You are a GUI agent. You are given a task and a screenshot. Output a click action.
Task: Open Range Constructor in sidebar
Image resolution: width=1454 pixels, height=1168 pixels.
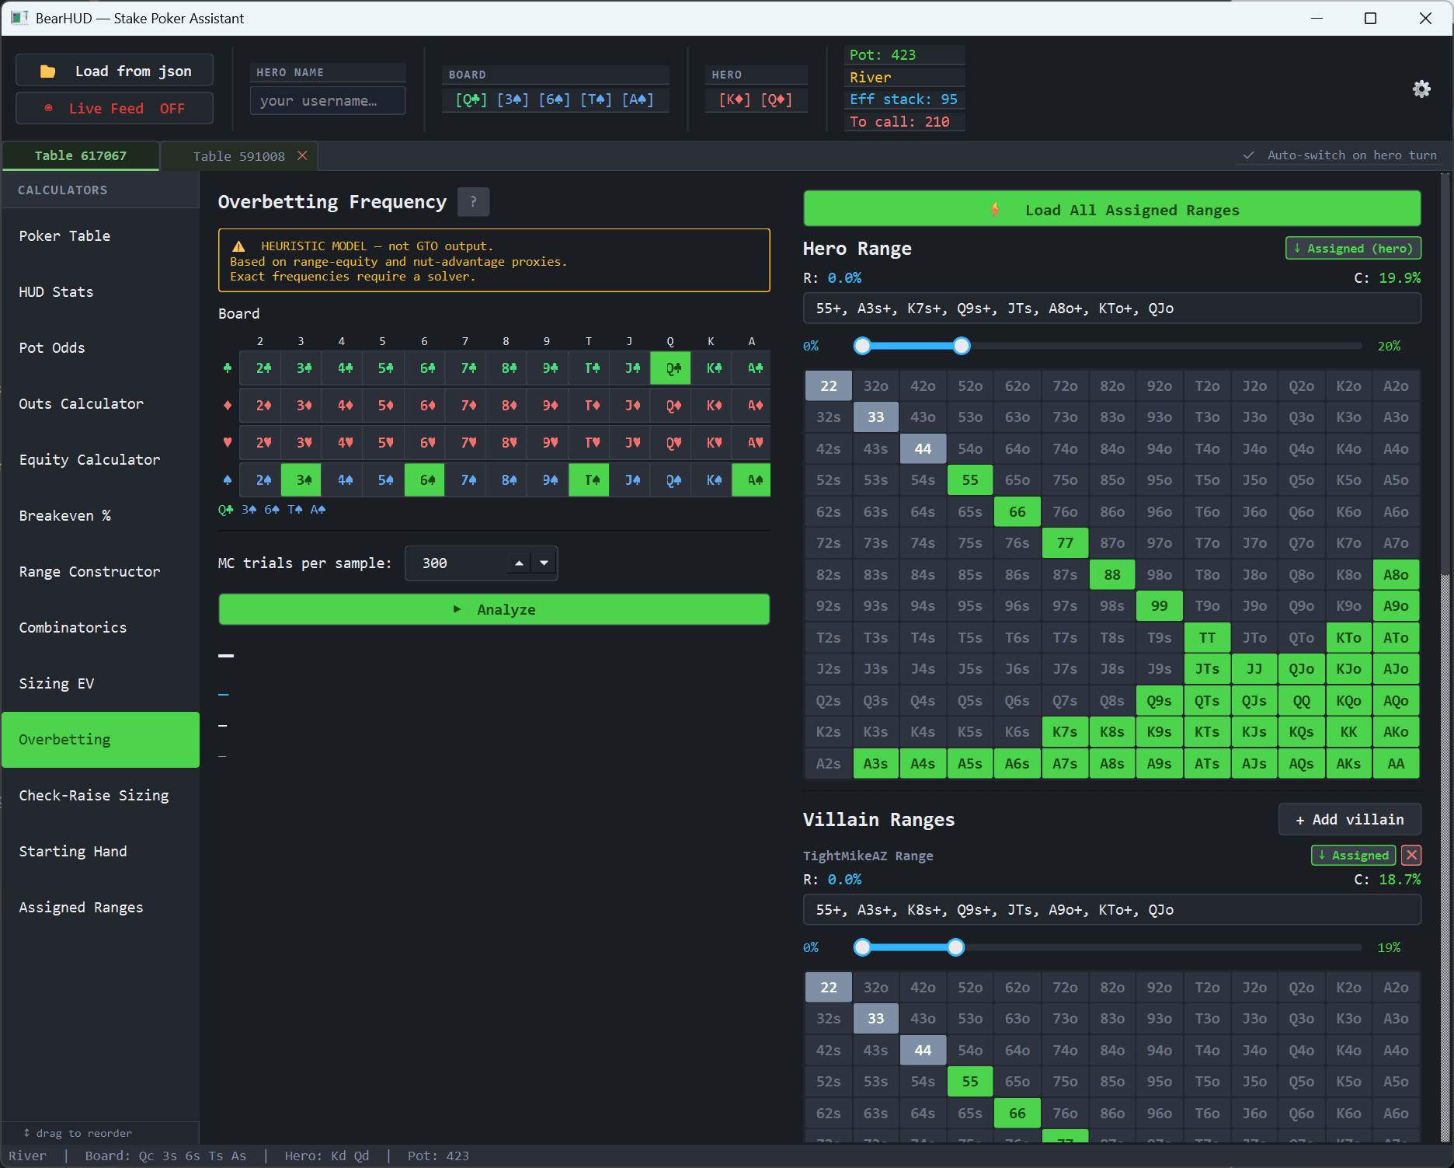click(101, 571)
